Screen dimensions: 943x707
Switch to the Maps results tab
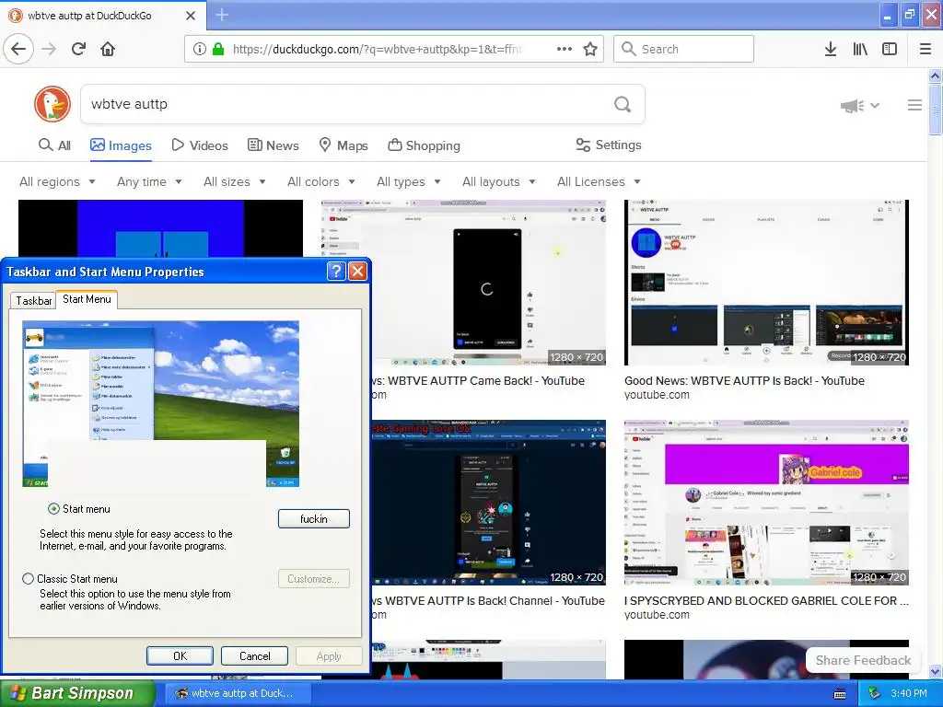click(x=343, y=145)
